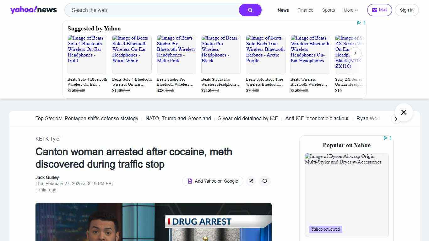
Task: Click the Add Yahoo on Google button
Action: pyautogui.click(x=213, y=181)
